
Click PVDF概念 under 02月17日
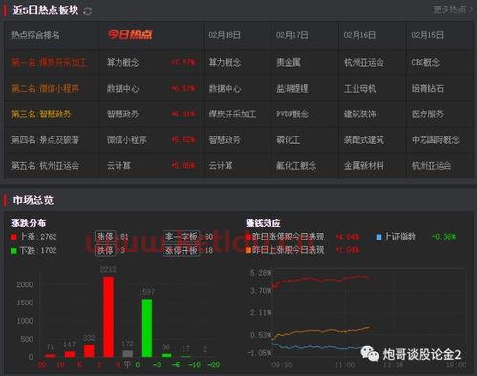tap(293, 114)
